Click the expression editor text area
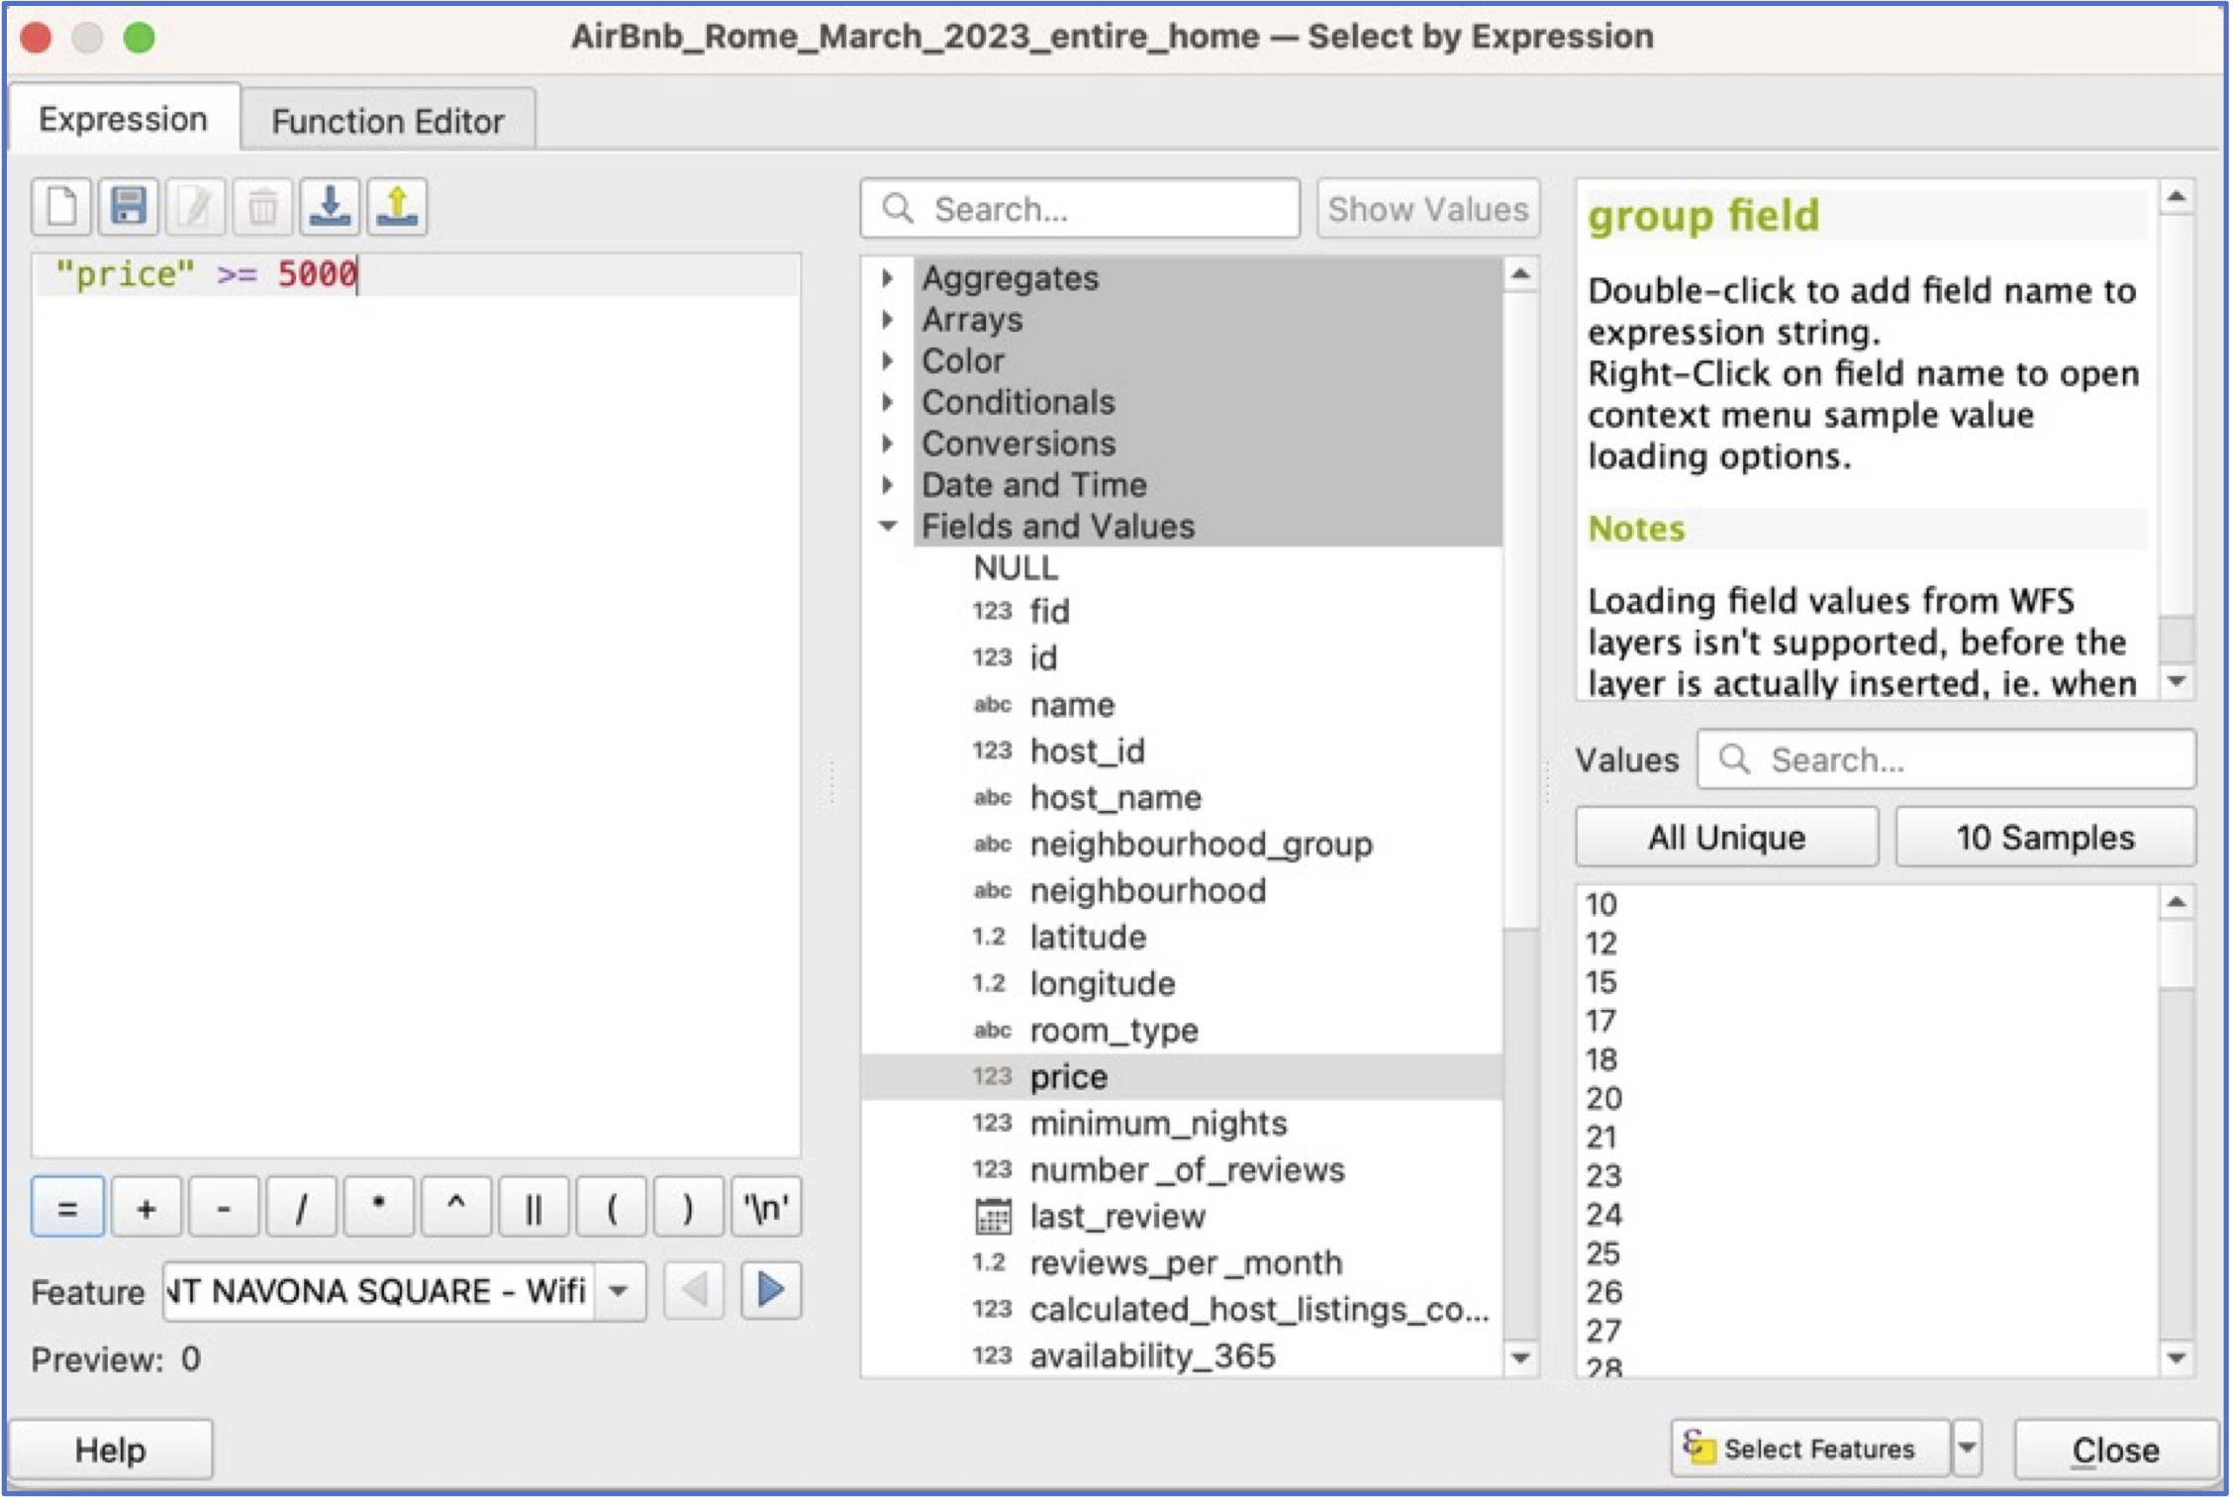Screen dimensions: 2233x1498 pos(416,705)
